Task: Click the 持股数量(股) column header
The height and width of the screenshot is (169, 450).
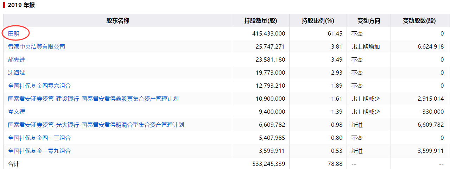Action: tap(261, 20)
